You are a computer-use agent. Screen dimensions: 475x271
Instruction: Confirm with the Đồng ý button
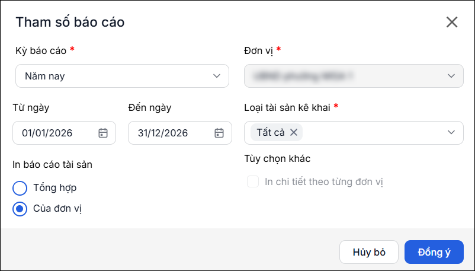click(x=434, y=252)
